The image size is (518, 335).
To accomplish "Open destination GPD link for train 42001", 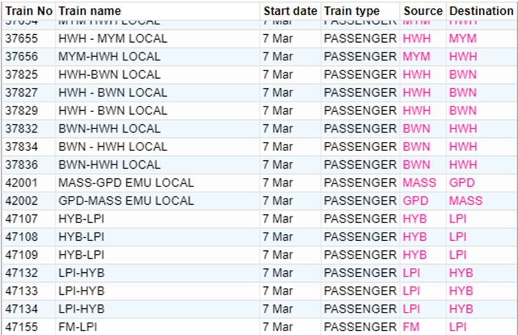I will click(461, 183).
